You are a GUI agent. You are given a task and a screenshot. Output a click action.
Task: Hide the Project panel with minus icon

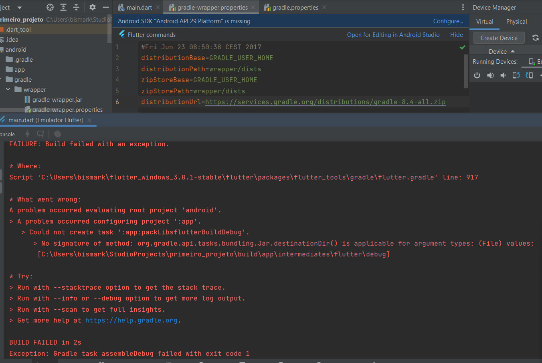click(x=106, y=7)
